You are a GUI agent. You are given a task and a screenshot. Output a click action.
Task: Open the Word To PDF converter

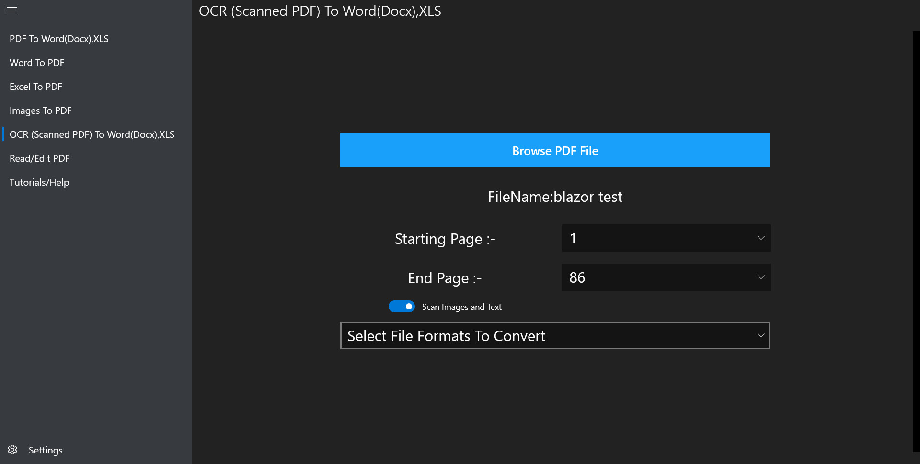pos(37,63)
